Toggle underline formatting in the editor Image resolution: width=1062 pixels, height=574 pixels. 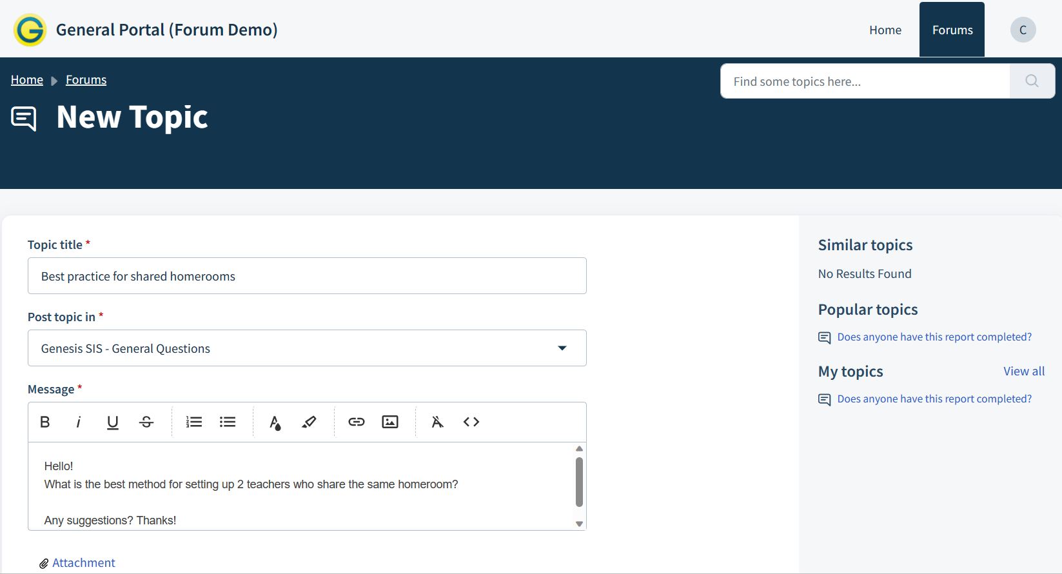[x=113, y=422]
